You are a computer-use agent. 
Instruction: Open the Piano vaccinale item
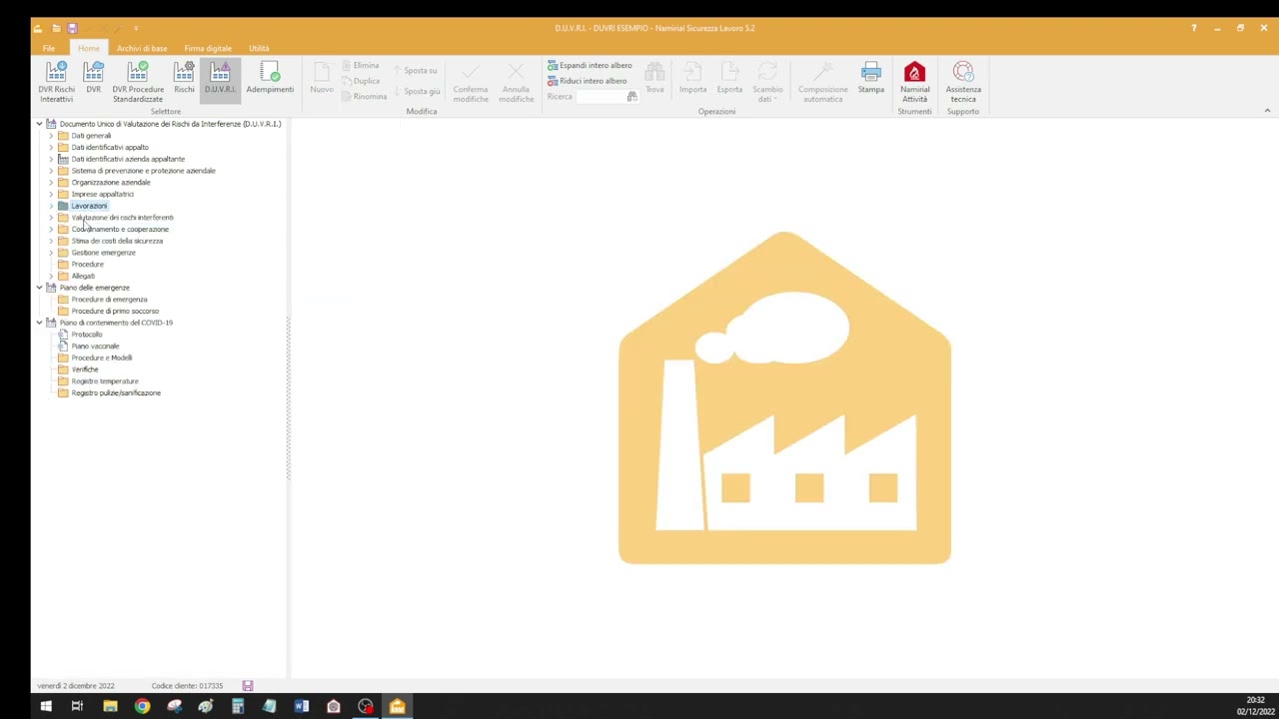coord(95,347)
